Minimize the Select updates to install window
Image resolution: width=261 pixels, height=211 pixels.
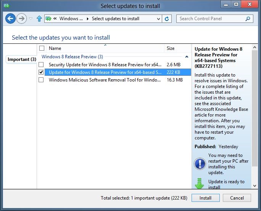[226, 5]
